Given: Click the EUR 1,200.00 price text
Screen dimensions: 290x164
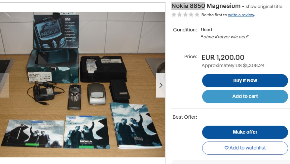Looking at the screenshot, I should (223, 58).
